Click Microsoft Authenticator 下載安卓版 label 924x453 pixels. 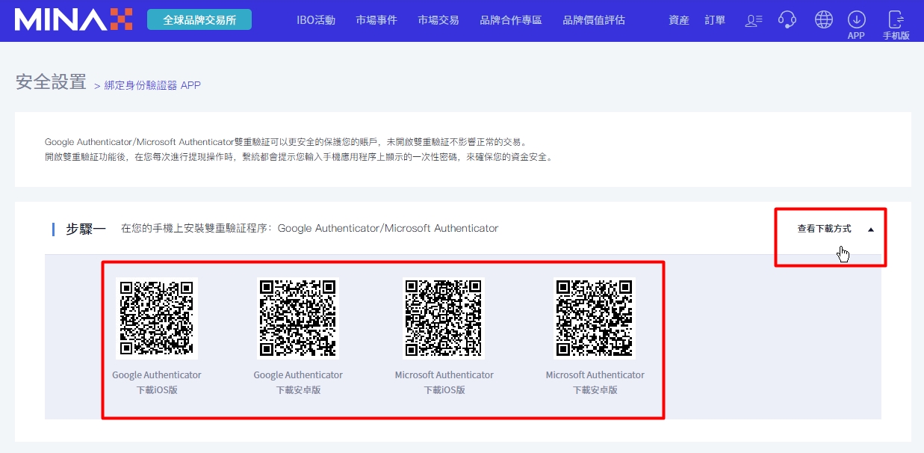click(595, 382)
